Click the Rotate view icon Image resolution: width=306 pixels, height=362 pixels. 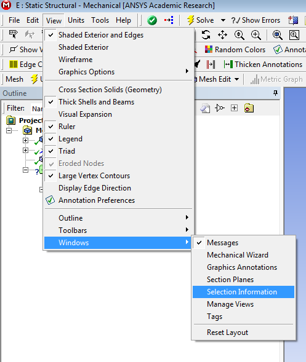coord(206,35)
